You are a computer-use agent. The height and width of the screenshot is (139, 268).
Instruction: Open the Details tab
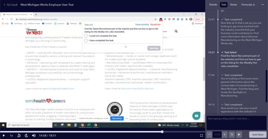point(213,5)
